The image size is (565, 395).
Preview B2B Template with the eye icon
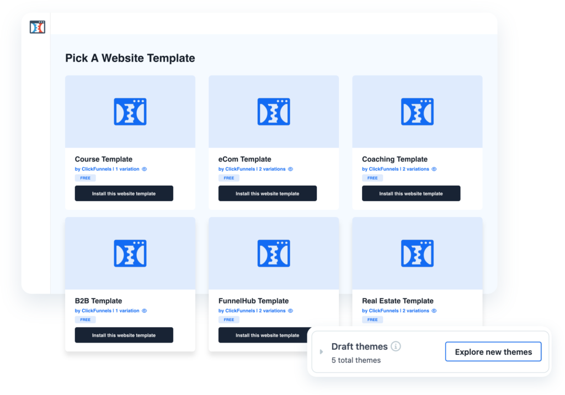coord(145,311)
